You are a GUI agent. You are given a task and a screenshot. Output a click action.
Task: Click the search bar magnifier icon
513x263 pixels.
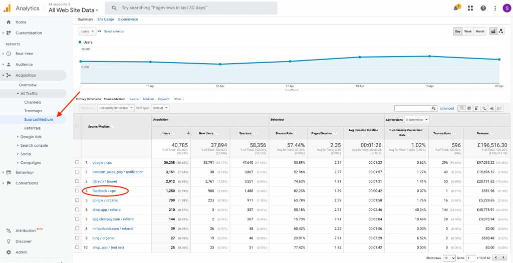[114, 8]
